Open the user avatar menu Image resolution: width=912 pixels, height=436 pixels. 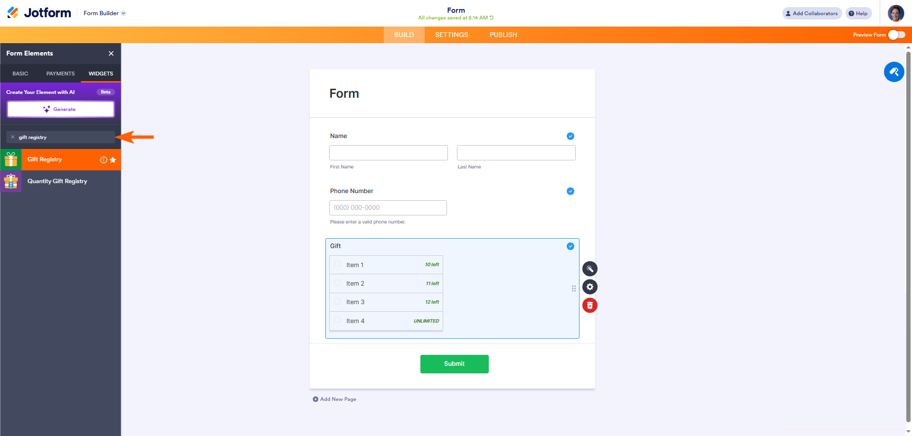coord(895,13)
